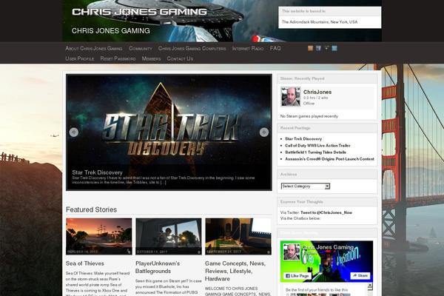
Task: Click the Facebook Share button
Action: [x=360, y=275]
